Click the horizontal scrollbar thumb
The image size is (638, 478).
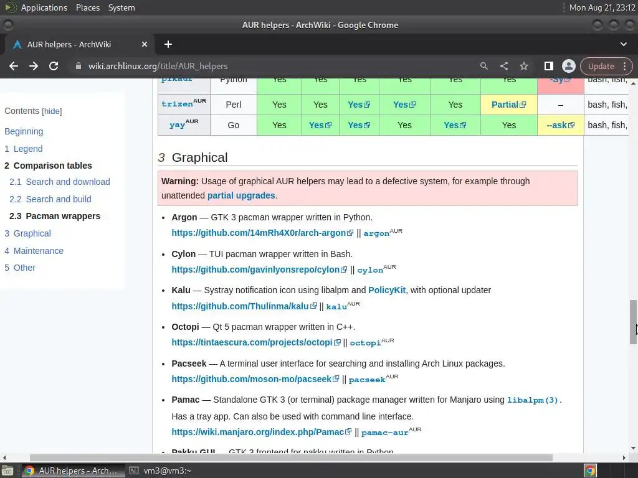coord(291,457)
